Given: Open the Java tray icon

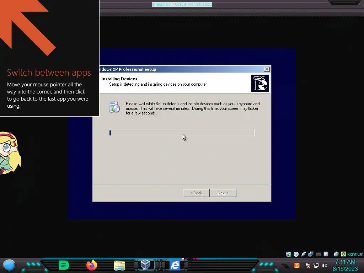Looking at the screenshot, I should 297,265.
